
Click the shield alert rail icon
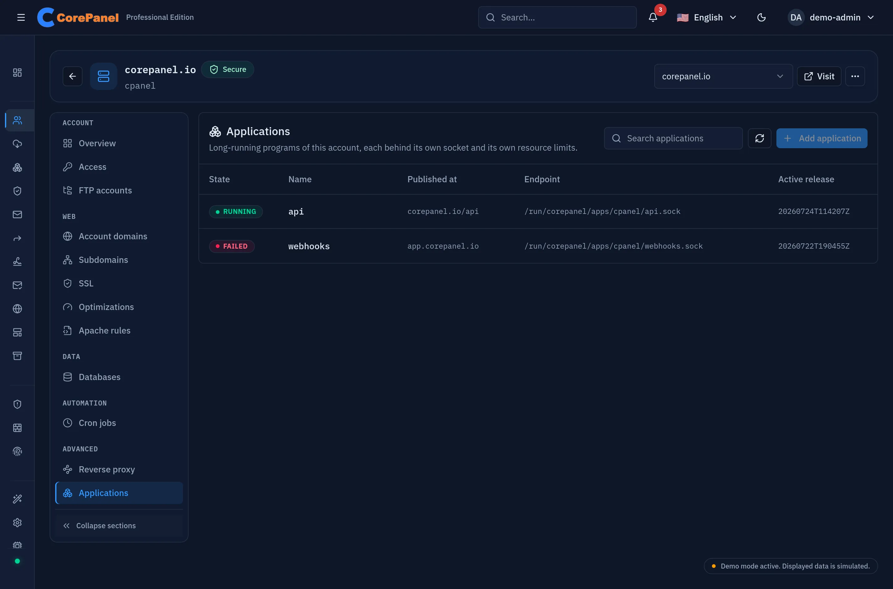click(x=17, y=404)
